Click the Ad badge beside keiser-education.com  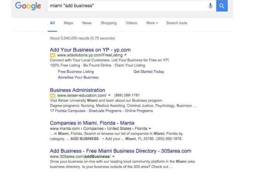click(x=52, y=95)
